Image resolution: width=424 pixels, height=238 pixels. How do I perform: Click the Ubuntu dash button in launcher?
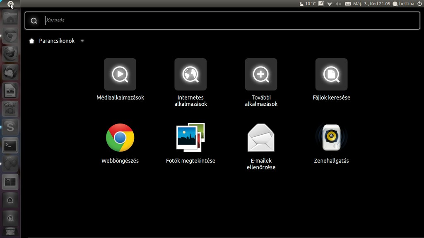[10, 4]
